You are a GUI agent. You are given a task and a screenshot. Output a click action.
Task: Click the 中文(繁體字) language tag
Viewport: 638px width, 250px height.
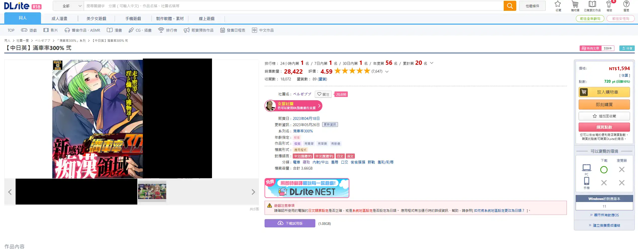pos(324,156)
